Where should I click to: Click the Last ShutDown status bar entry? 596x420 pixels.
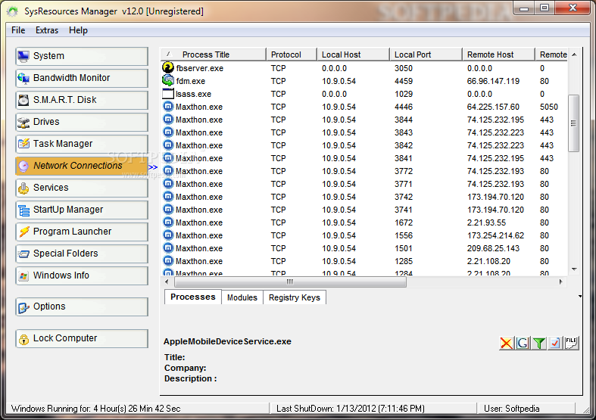351,409
